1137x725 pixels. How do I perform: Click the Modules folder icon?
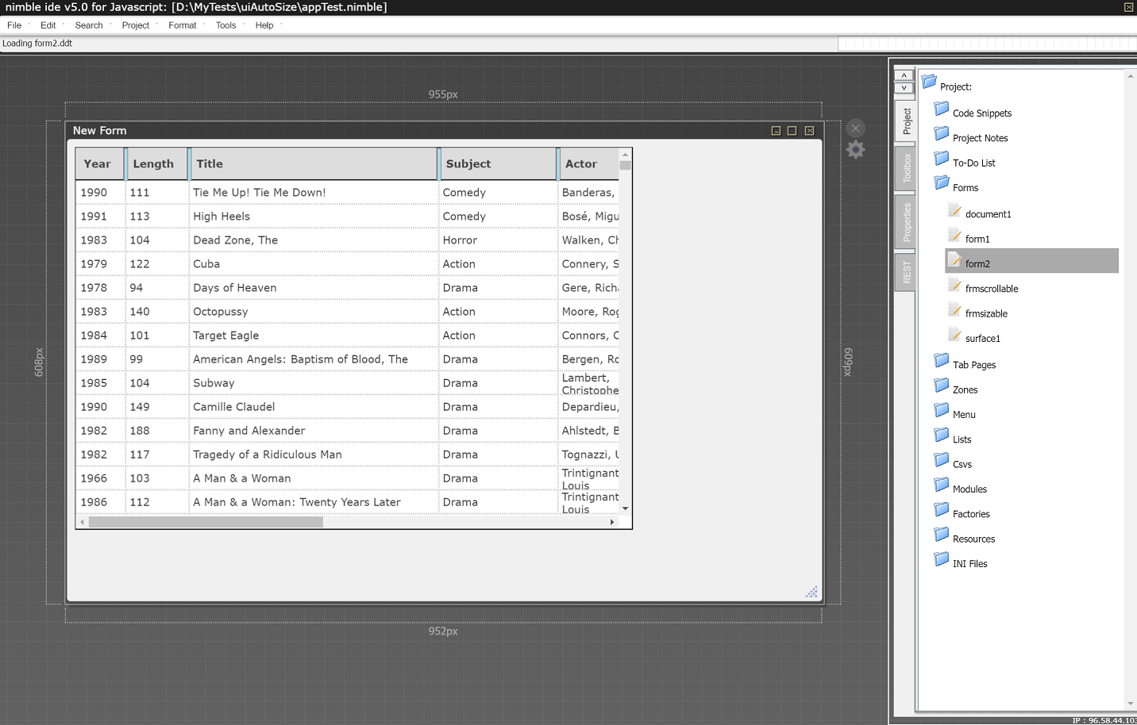point(942,484)
